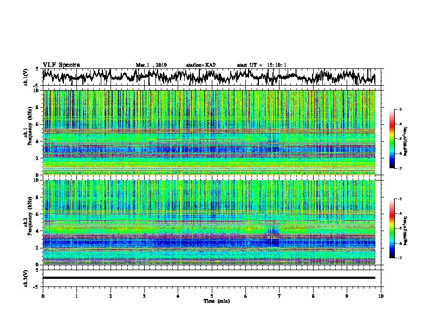Click the ch.2 log(PSD) colorbar title
The height and width of the screenshot is (332, 429).
point(406,231)
